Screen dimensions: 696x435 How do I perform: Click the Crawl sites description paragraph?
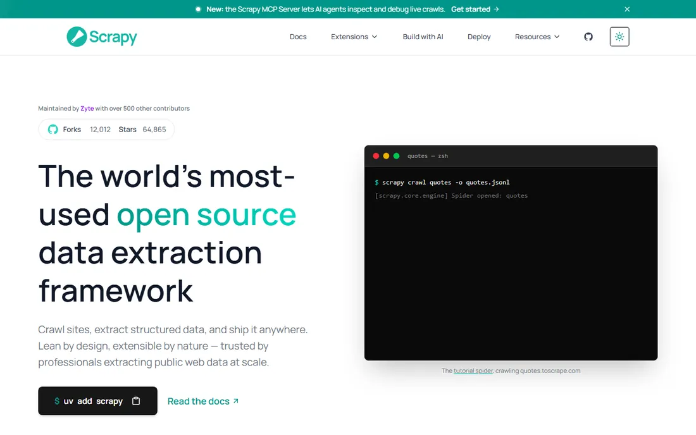173,346
